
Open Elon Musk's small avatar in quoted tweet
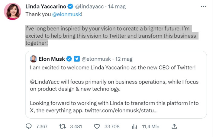[x=34, y=59]
